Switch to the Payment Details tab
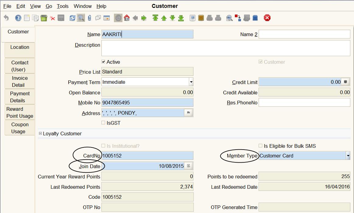The height and width of the screenshot is (213, 354). tap(19, 97)
